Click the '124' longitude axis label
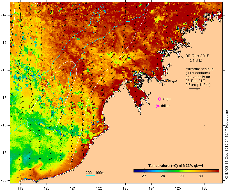230x191 pixels. (152, 188)
